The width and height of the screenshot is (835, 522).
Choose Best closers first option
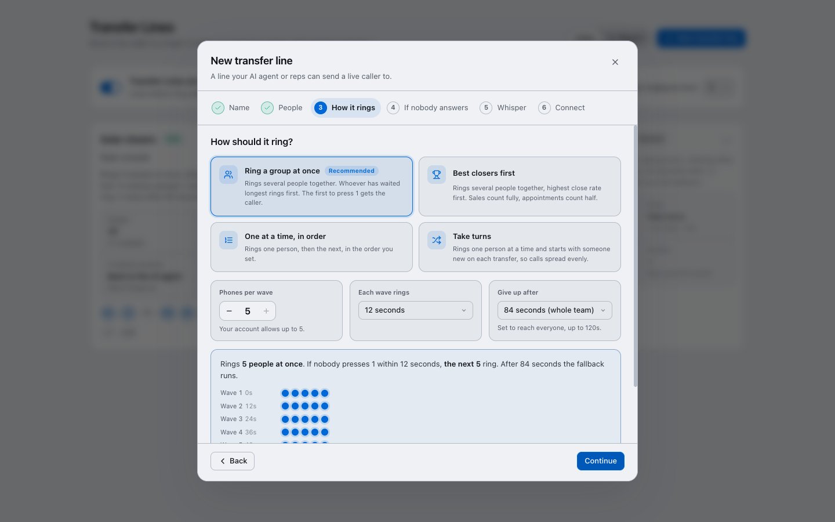click(520, 186)
